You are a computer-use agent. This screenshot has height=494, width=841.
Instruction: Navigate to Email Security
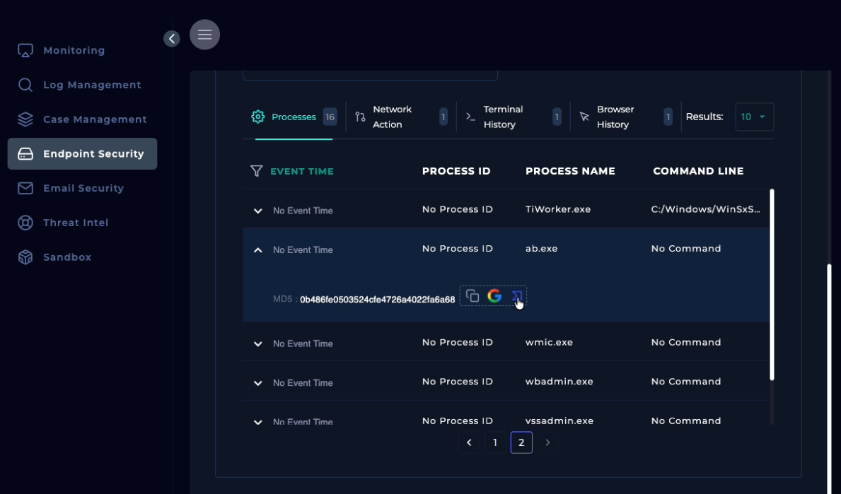[83, 188]
